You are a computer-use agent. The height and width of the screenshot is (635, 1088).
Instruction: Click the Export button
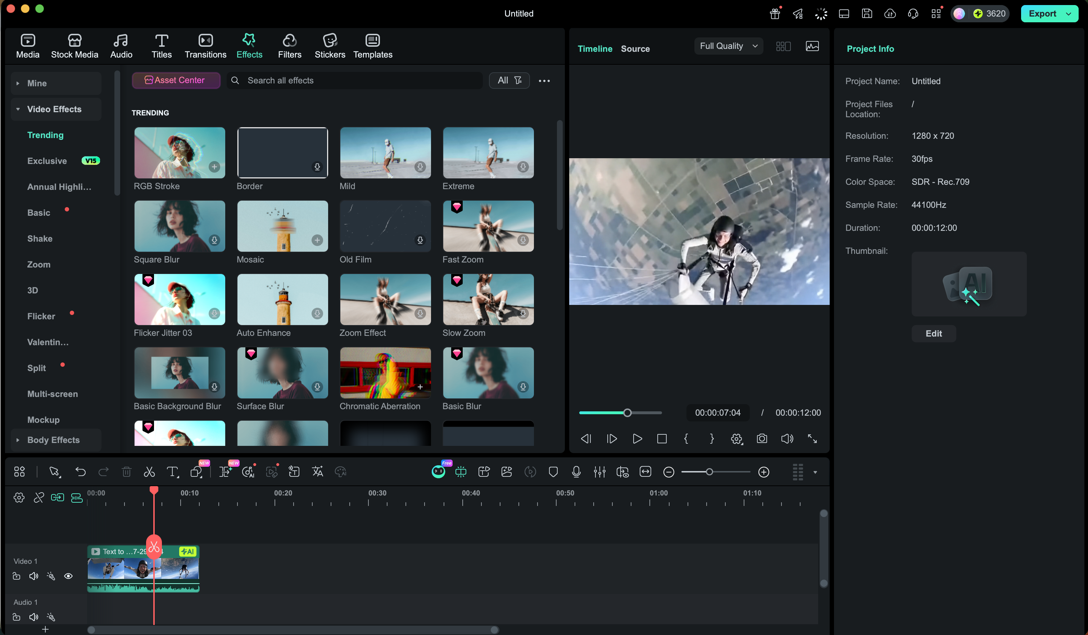tap(1042, 13)
